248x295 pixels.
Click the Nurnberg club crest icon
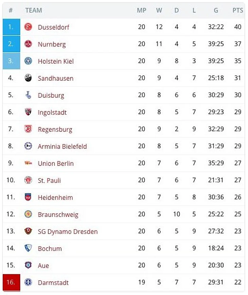click(28, 44)
